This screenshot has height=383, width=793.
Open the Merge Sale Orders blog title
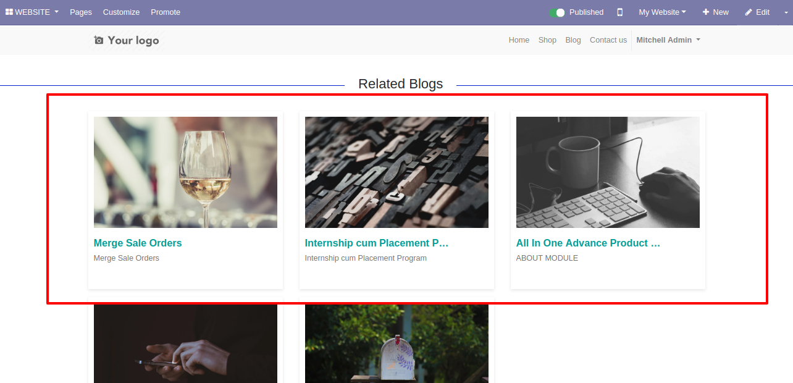(138, 243)
